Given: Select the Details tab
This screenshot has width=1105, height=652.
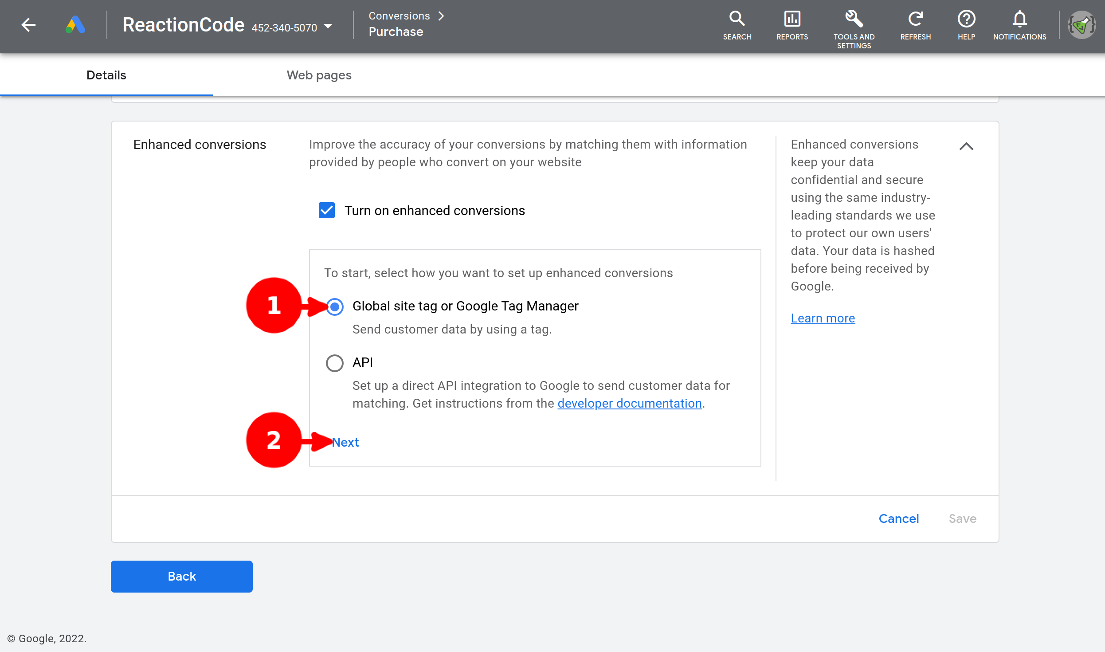Looking at the screenshot, I should click(x=106, y=75).
